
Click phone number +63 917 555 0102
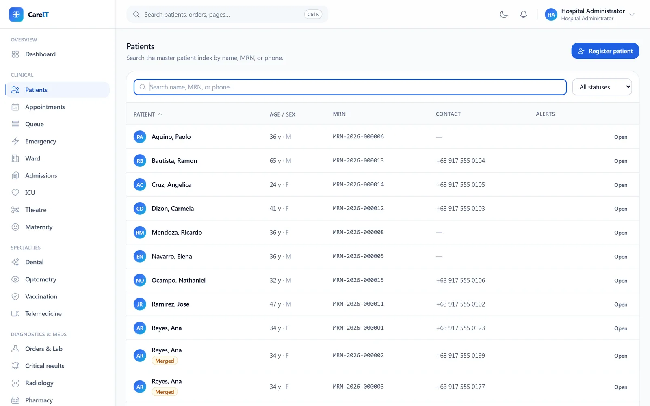[x=461, y=304]
